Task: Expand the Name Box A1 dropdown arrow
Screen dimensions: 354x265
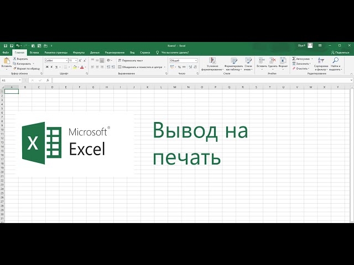Action: 20,80
